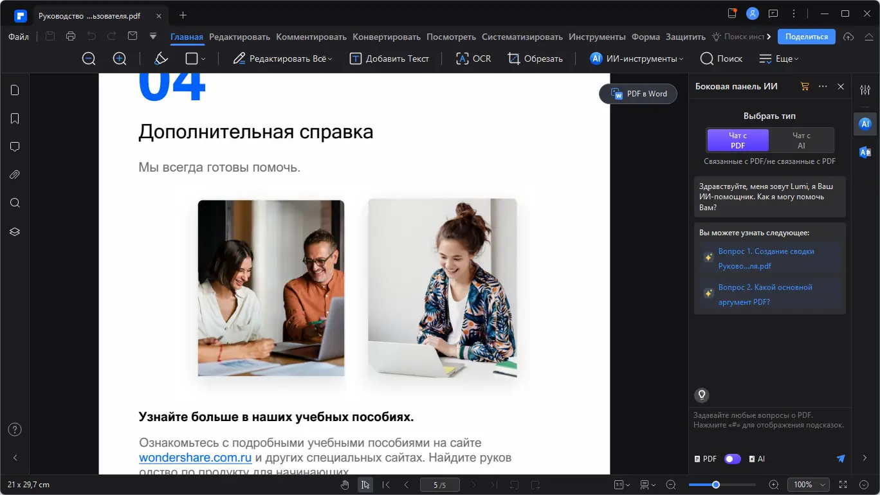This screenshot has width=880, height=495.
Task: Open the ИИ-инструменты dropdown
Action: (636, 59)
